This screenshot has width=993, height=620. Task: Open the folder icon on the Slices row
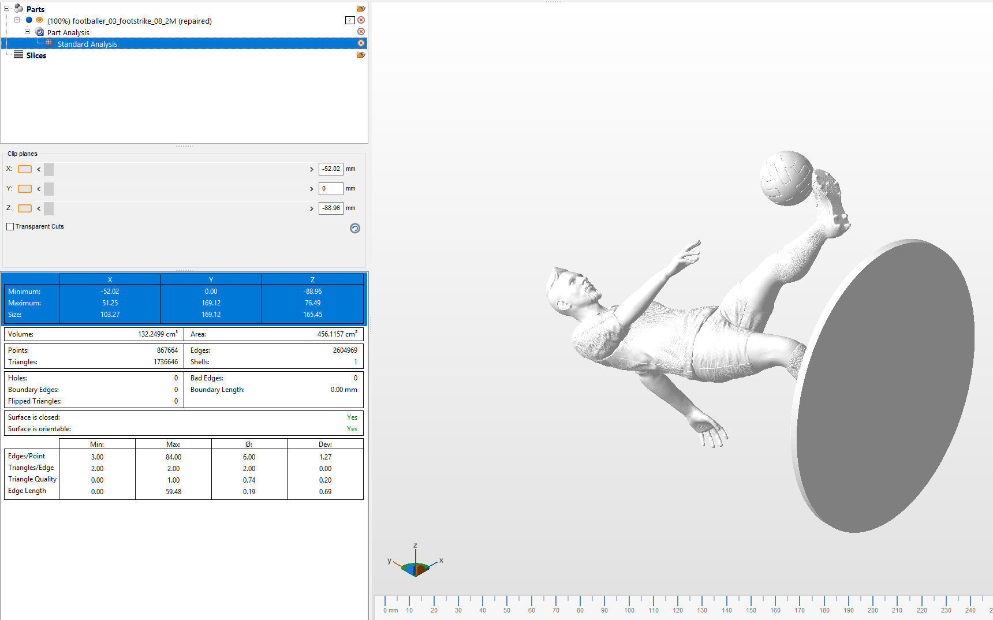click(361, 55)
